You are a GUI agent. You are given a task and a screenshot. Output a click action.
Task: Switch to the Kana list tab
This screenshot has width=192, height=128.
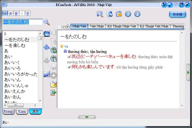22,112
